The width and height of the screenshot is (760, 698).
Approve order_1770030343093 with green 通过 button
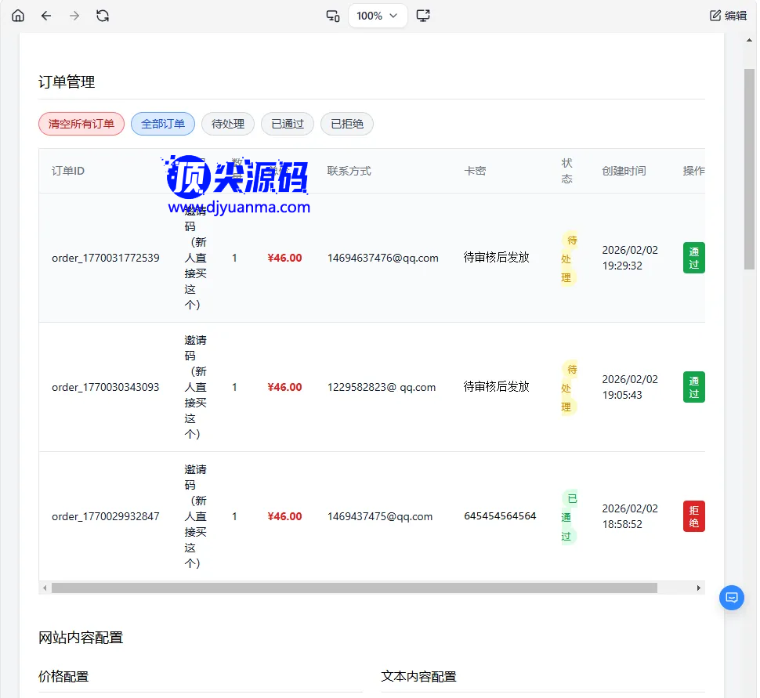693,387
